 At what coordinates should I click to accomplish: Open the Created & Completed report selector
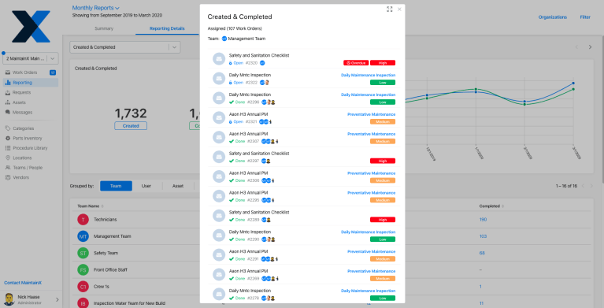tap(124, 47)
